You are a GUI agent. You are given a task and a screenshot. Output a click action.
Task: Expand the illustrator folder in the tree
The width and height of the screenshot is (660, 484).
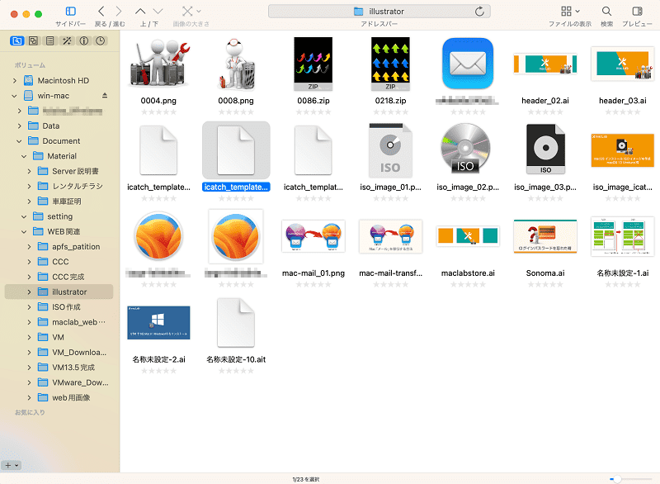tap(29, 292)
